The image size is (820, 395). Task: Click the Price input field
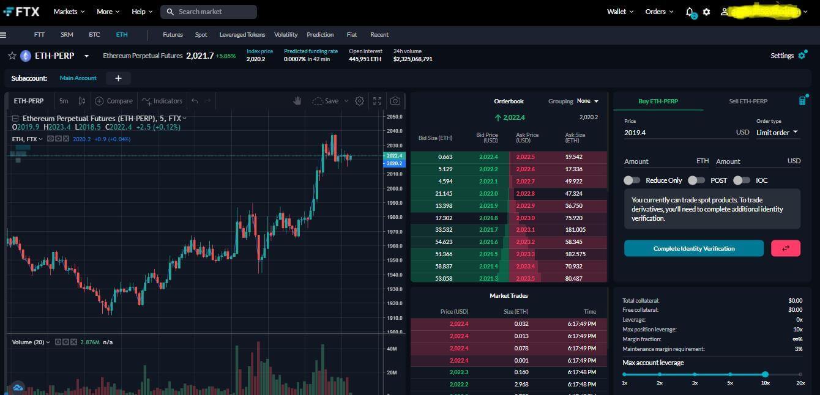coord(687,132)
